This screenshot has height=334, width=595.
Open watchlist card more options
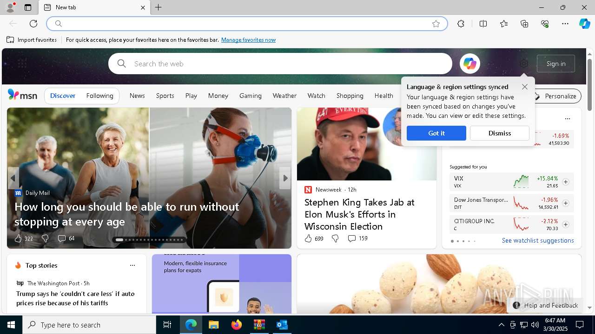point(567,119)
